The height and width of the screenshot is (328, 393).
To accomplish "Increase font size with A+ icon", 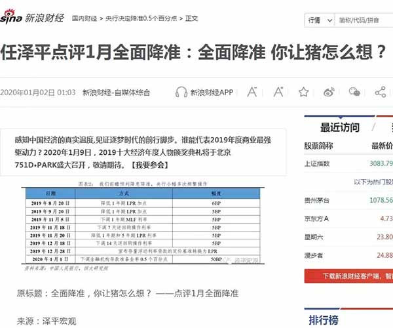I will [x=278, y=92].
